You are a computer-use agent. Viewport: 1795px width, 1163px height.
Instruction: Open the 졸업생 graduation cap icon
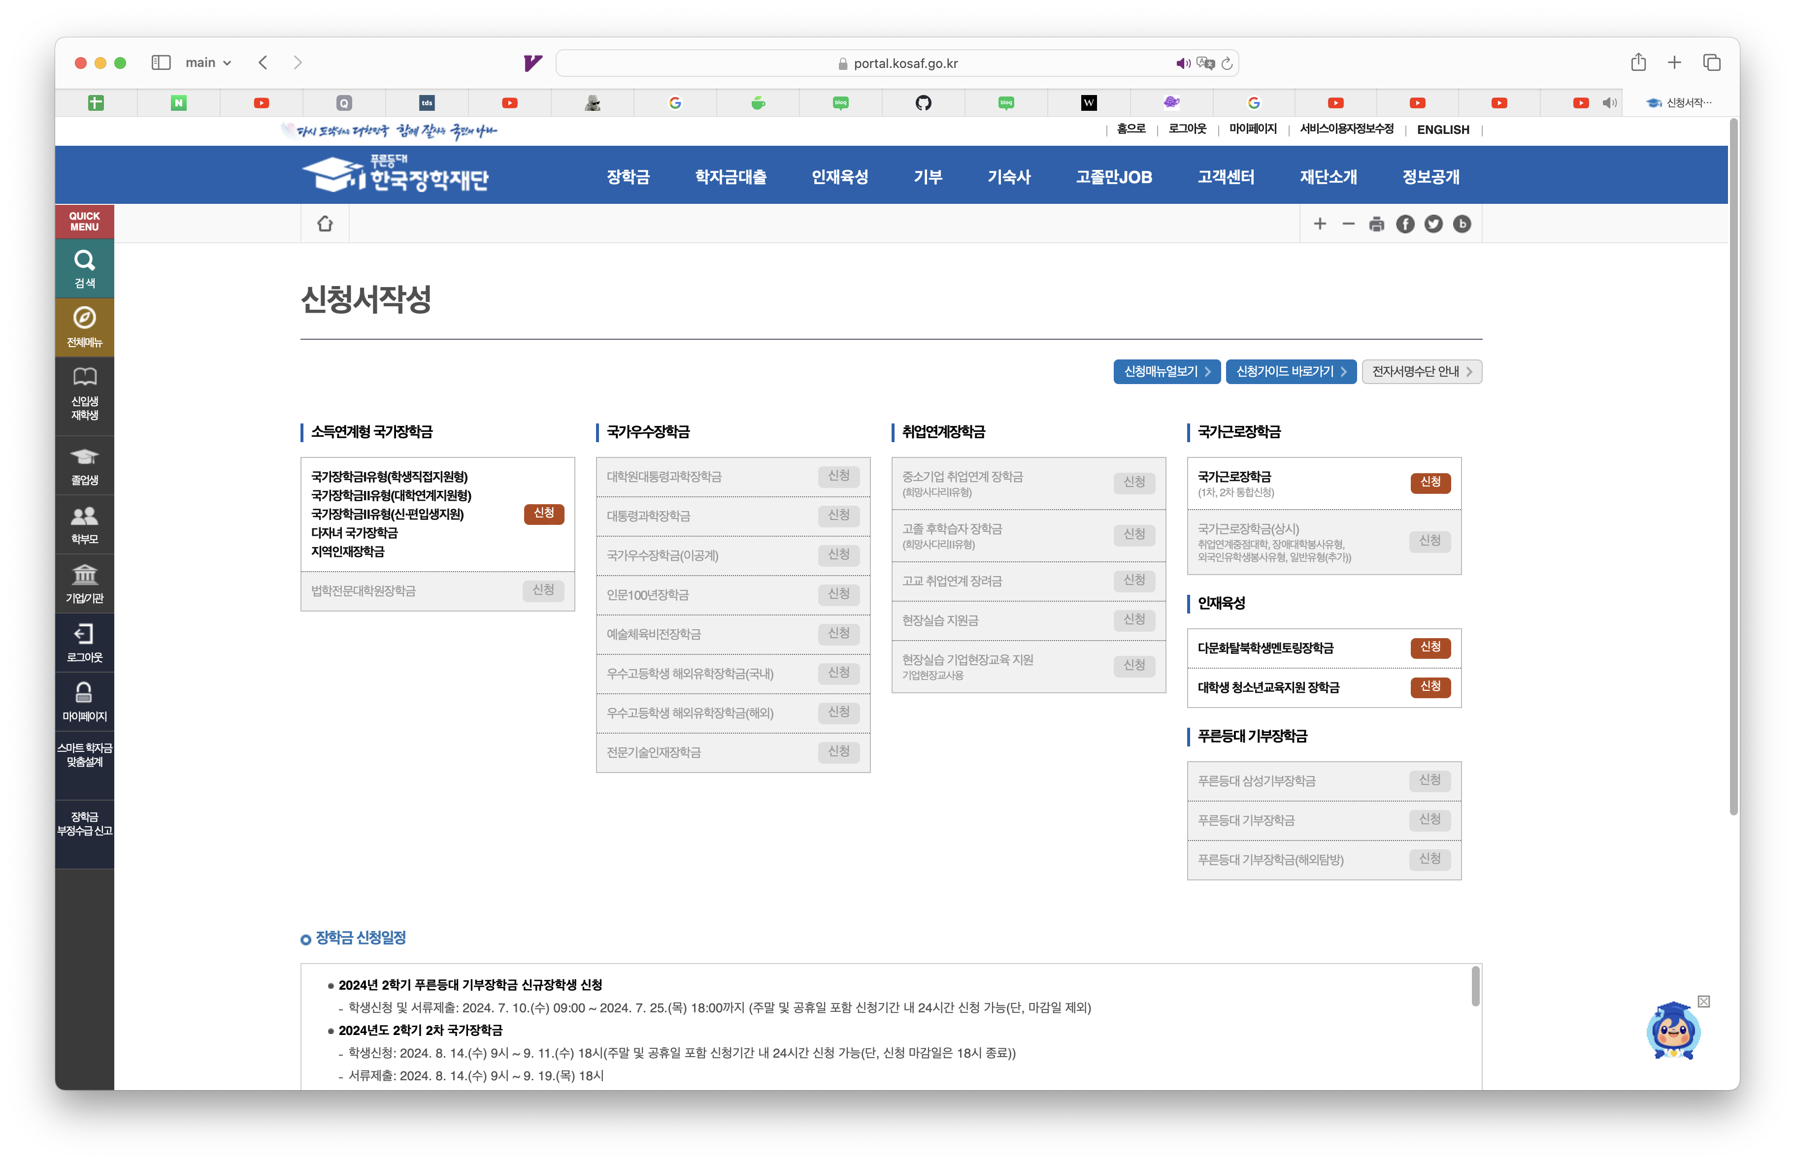click(84, 466)
